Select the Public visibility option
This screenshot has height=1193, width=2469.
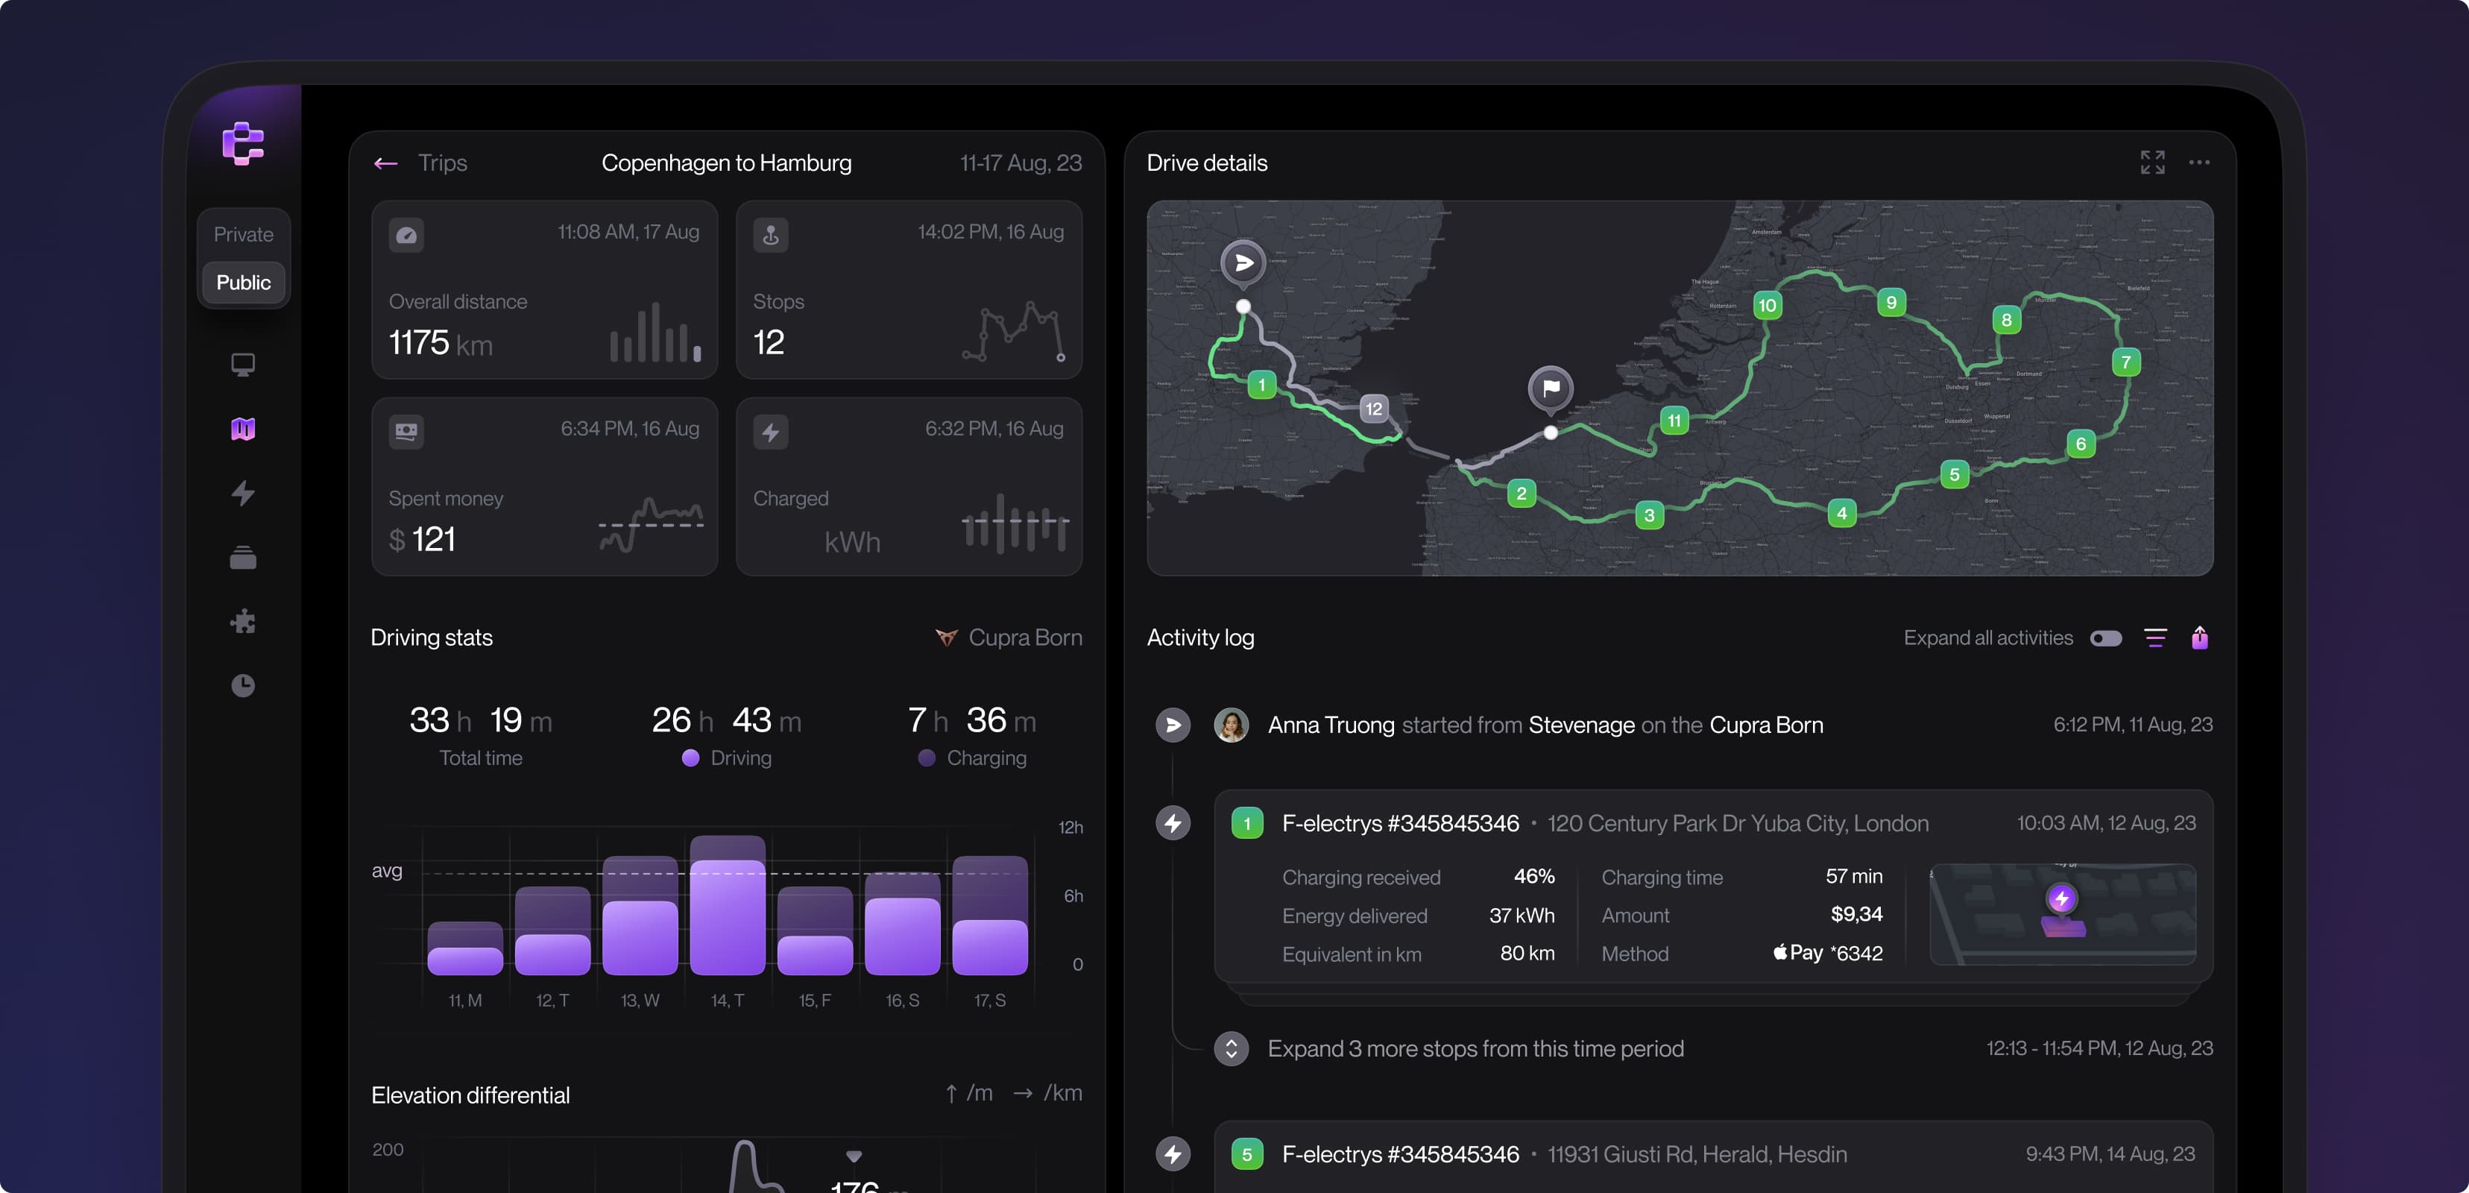[242, 282]
